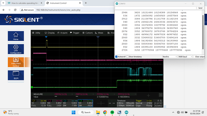Open the 9600 baud dropdown
Image resolution: width=207 pixels, height=116 pixels.
tap(185, 57)
